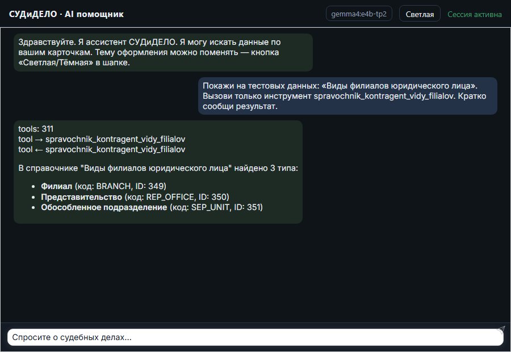Click the Сессия активна status text
This screenshot has height=352, width=511.
pos(475,14)
